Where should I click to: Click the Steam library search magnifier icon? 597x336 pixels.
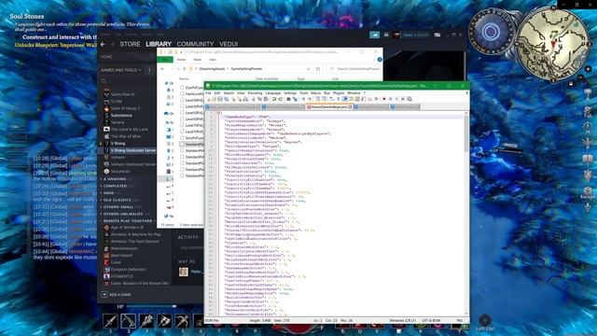(104, 81)
